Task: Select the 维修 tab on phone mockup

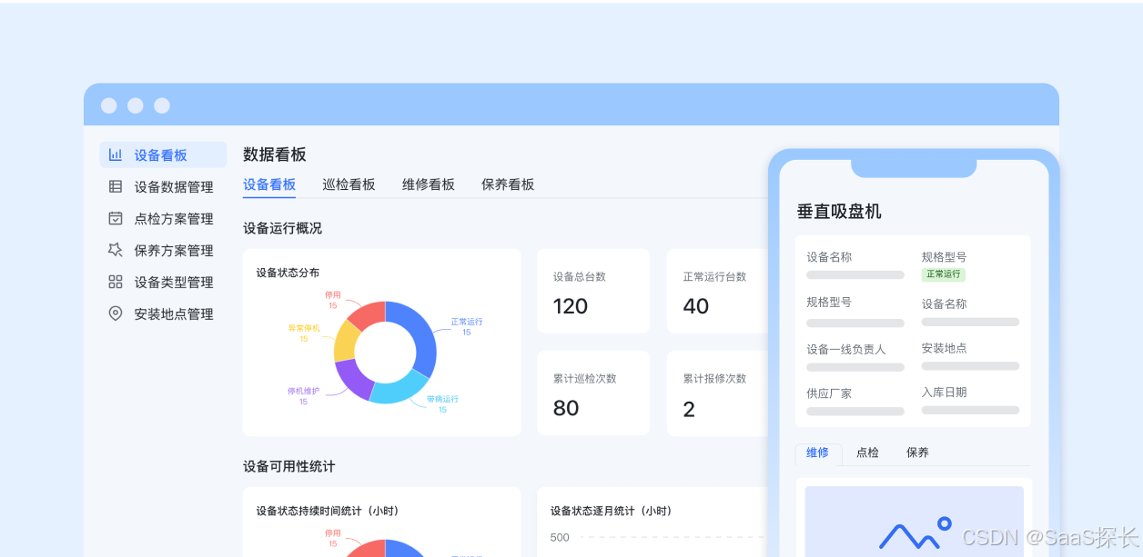Action: [818, 453]
